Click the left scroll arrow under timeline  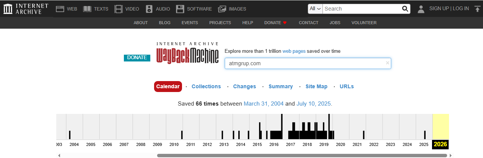click(59, 155)
